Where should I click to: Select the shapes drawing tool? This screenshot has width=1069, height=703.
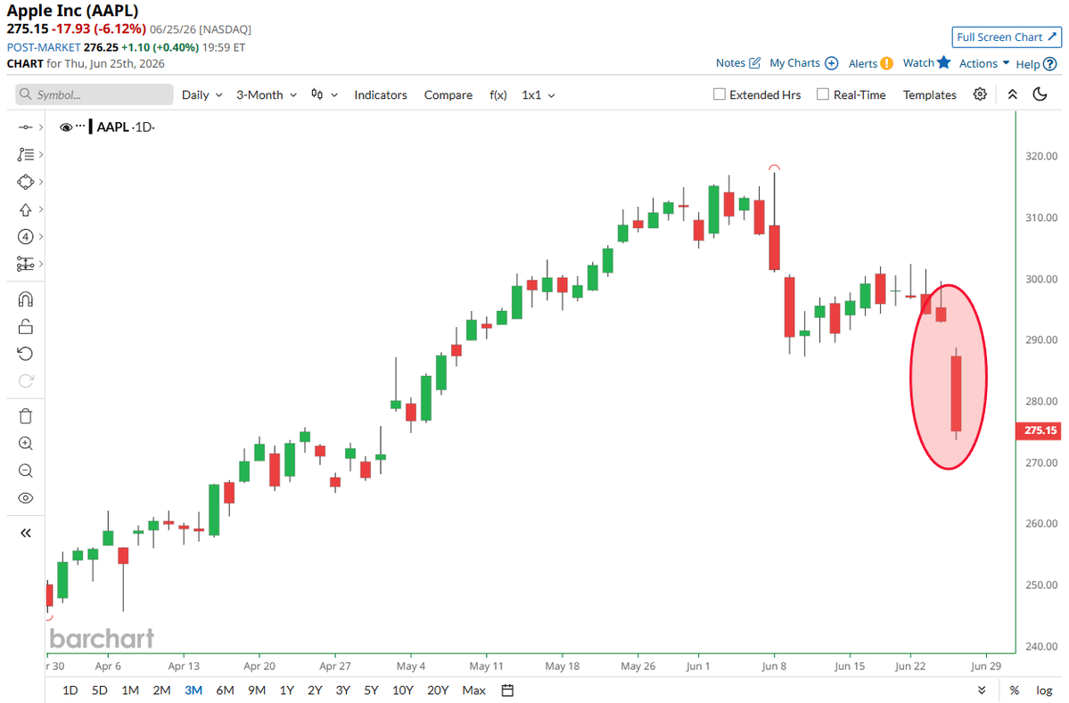pyautogui.click(x=25, y=182)
